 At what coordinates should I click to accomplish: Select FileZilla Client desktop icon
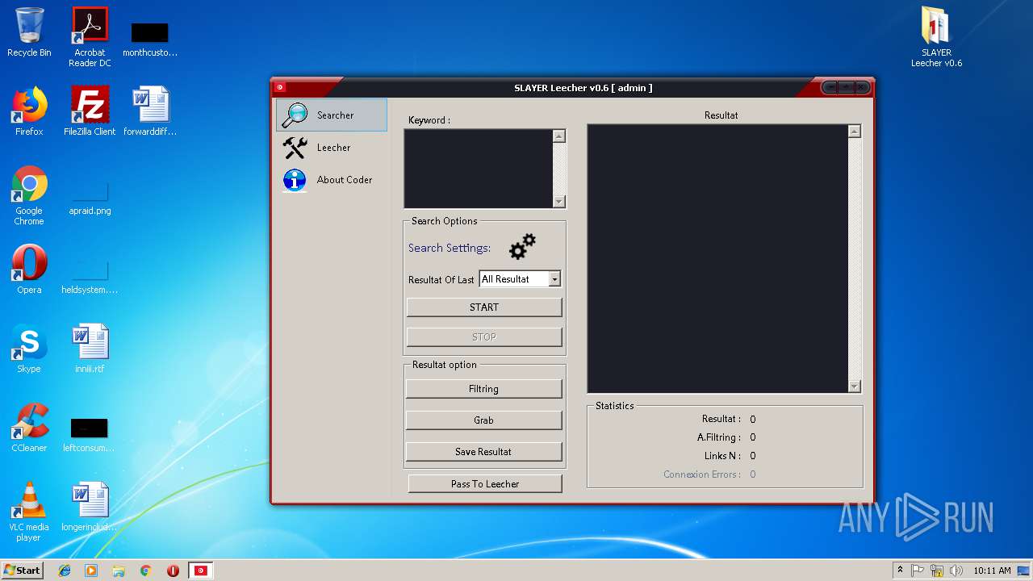(x=90, y=111)
